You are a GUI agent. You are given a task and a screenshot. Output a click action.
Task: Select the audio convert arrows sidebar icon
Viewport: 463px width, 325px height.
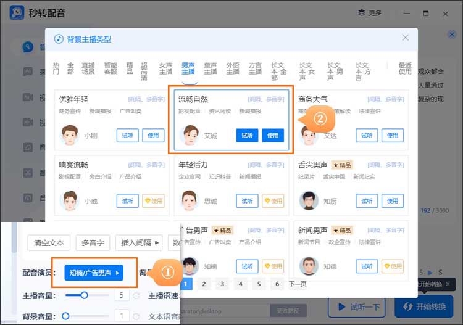point(28,147)
